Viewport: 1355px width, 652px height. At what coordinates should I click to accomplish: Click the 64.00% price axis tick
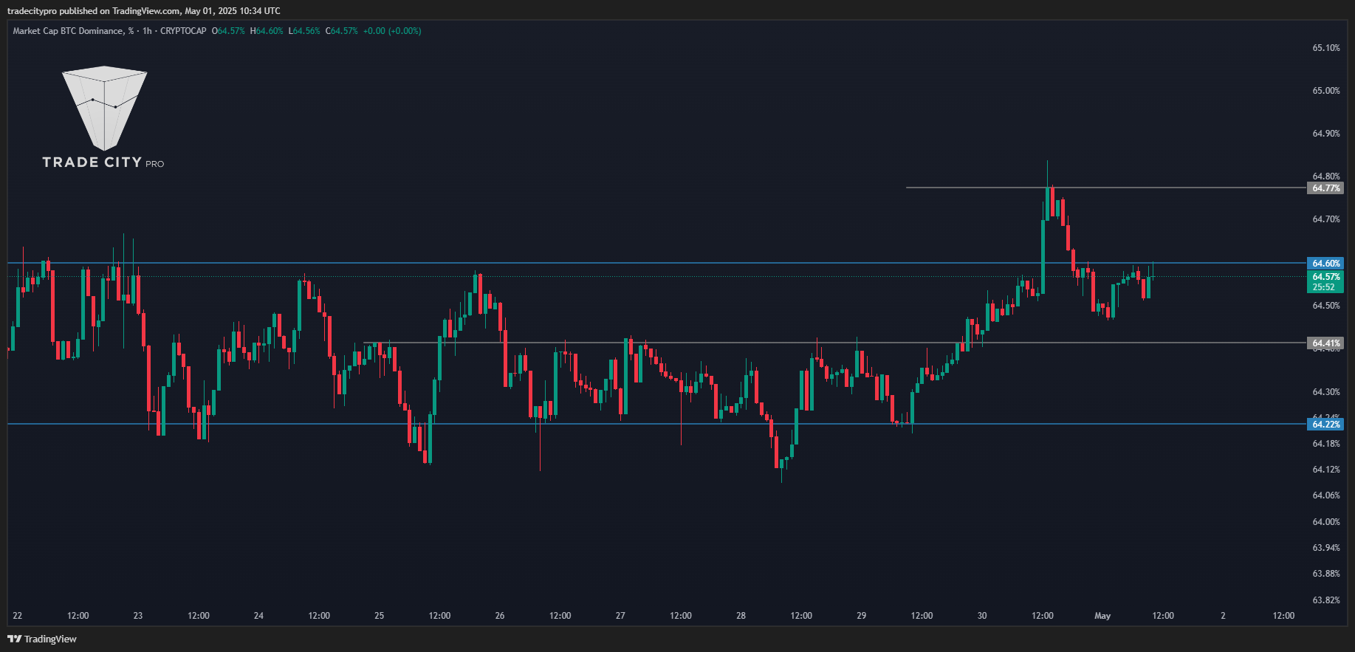point(1326,522)
